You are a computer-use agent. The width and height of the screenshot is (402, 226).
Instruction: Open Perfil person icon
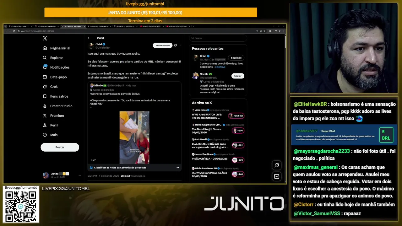pyautogui.click(x=45, y=125)
